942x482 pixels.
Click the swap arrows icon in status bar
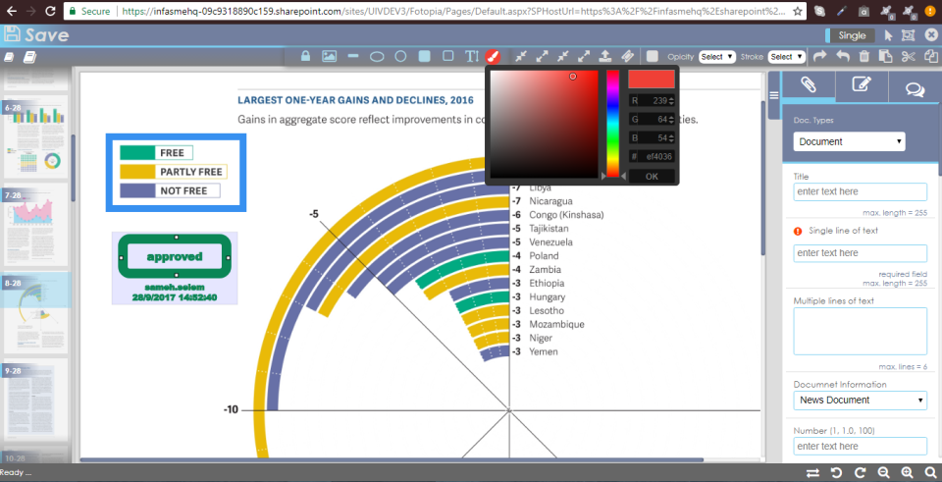[x=812, y=473]
